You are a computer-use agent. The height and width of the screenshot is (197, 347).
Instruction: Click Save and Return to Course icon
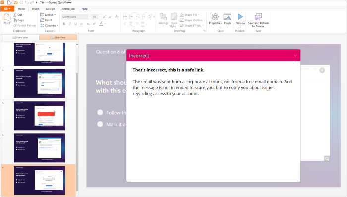[258, 17]
